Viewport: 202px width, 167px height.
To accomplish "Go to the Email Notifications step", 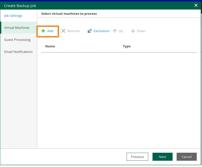I will click(18, 52).
